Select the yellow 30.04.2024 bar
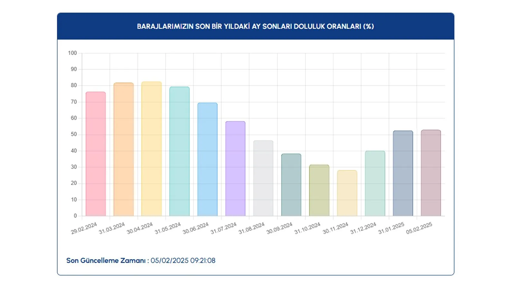This screenshot has width=515, height=289. click(x=152, y=149)
